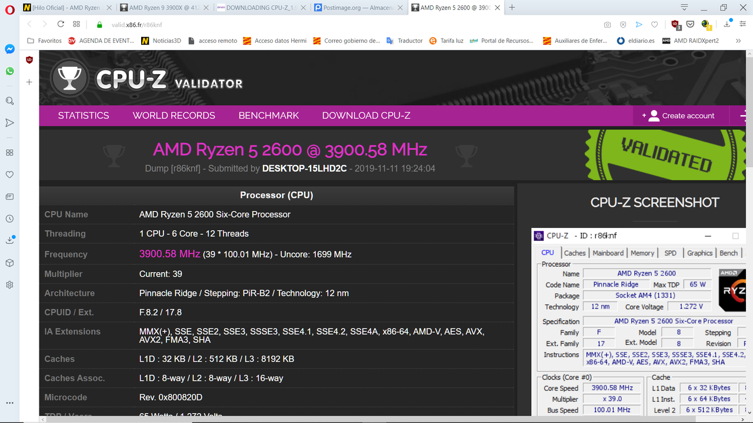Viewport: 753px width, 423px height.
Task: Click the address bar showing valid.x86.fr/r86knf
Action: click(x=353, y=25)
